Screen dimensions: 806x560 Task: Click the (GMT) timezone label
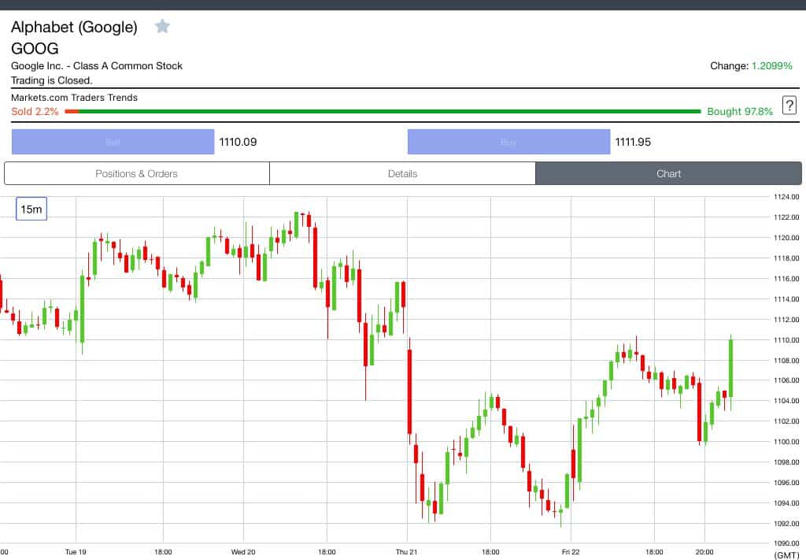[x=786, y=554]
